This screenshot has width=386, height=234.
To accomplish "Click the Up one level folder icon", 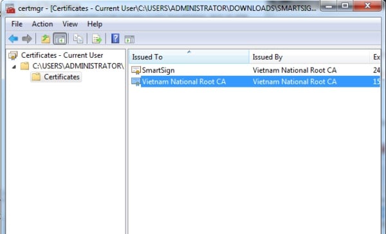I will coord(46,39).
